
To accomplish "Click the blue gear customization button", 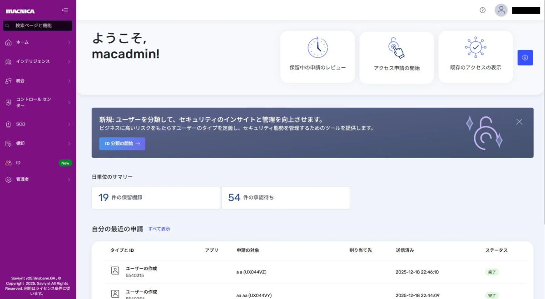I will 525,57.
